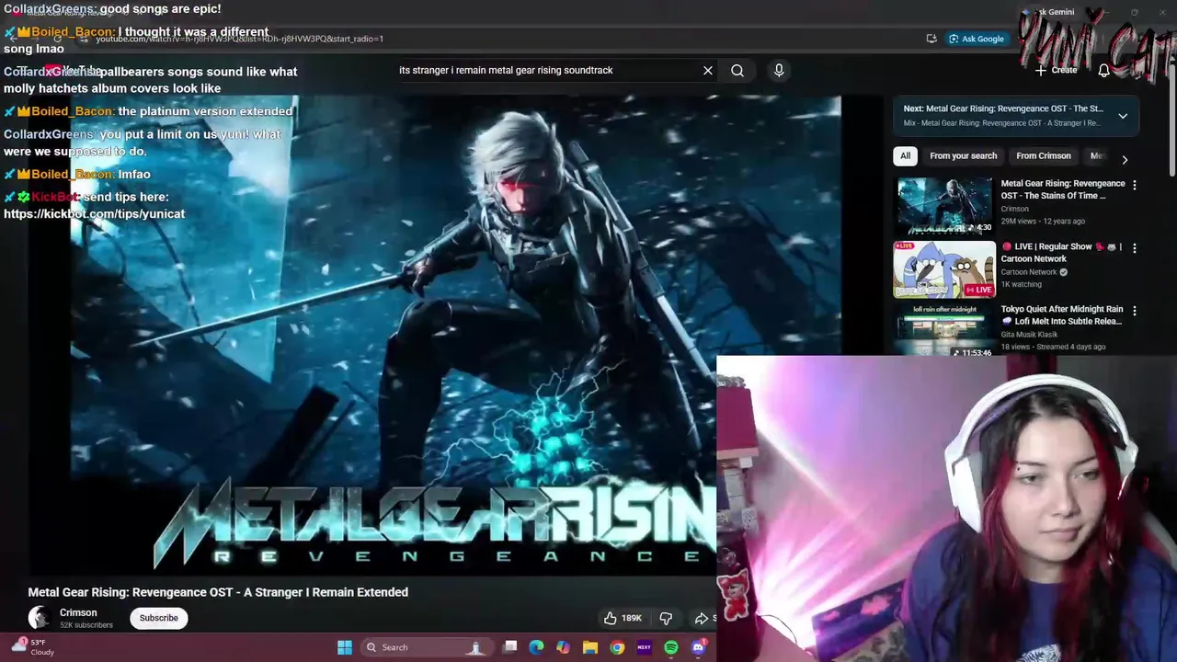Click the Share arrow icon
Image resolution: width=1177 pixels, height=662 pixels.
pyautogui.click(x=701, y=618)
